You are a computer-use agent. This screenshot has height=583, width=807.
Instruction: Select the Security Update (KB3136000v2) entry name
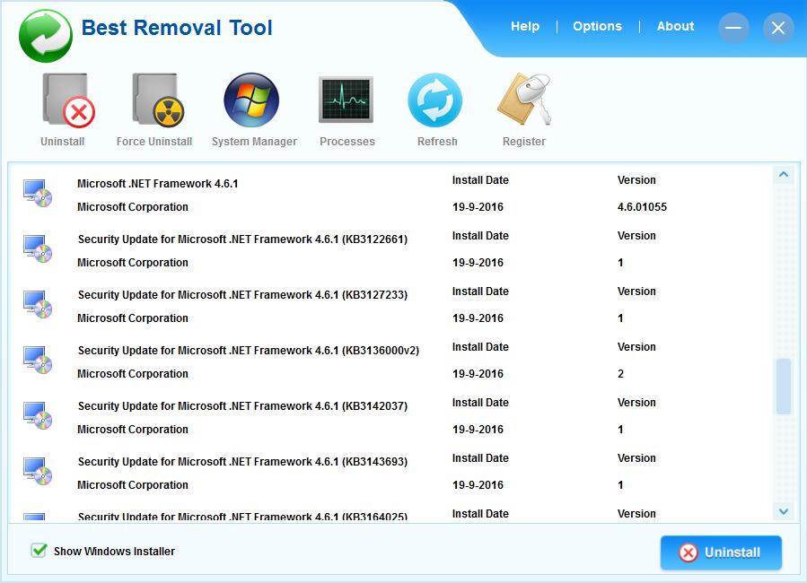point(249,350)
